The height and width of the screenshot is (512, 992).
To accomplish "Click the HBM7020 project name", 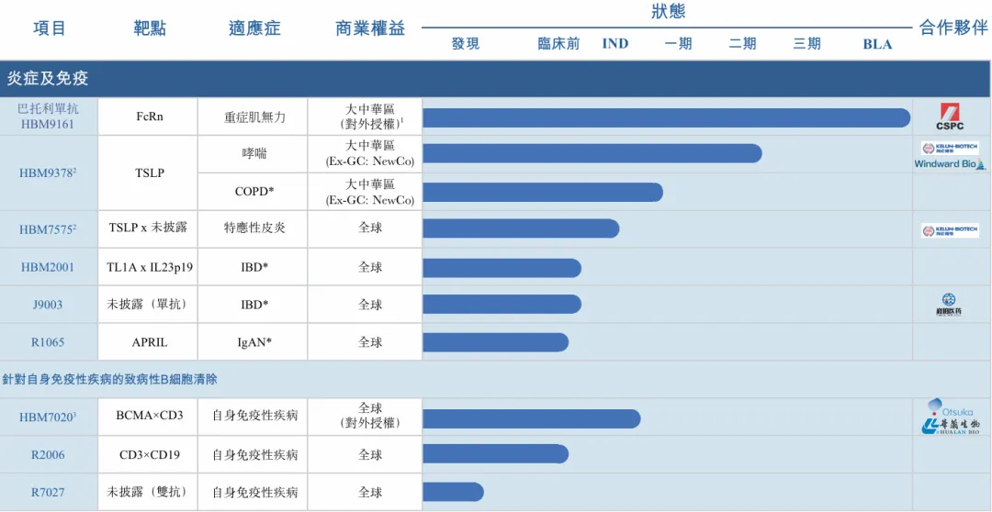I will click(49, 417).
